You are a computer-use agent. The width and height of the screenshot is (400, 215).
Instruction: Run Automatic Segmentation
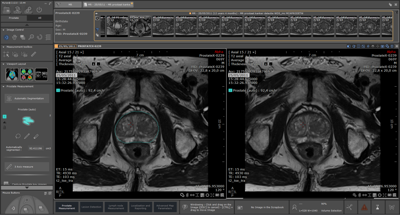(27, 98)
